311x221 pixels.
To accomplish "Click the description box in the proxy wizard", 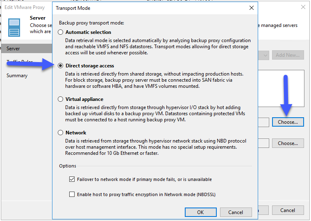I will point(281,88).
